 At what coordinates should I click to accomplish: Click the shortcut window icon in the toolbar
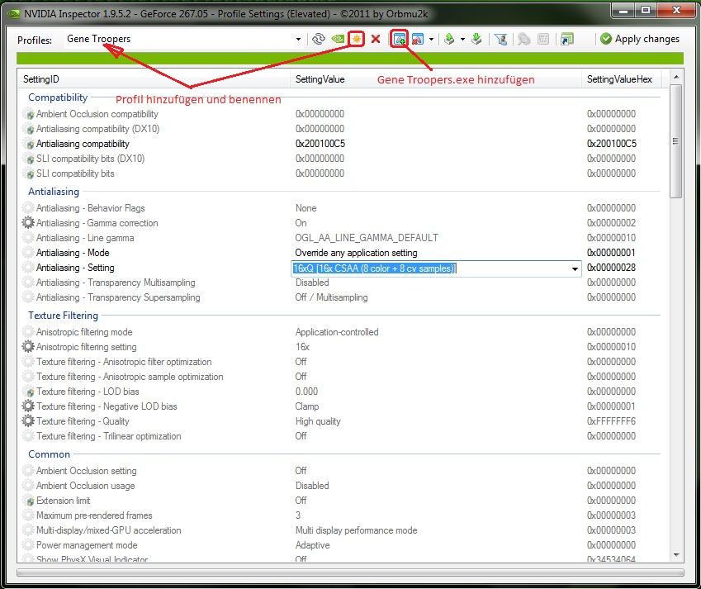(x=567, y=39)
